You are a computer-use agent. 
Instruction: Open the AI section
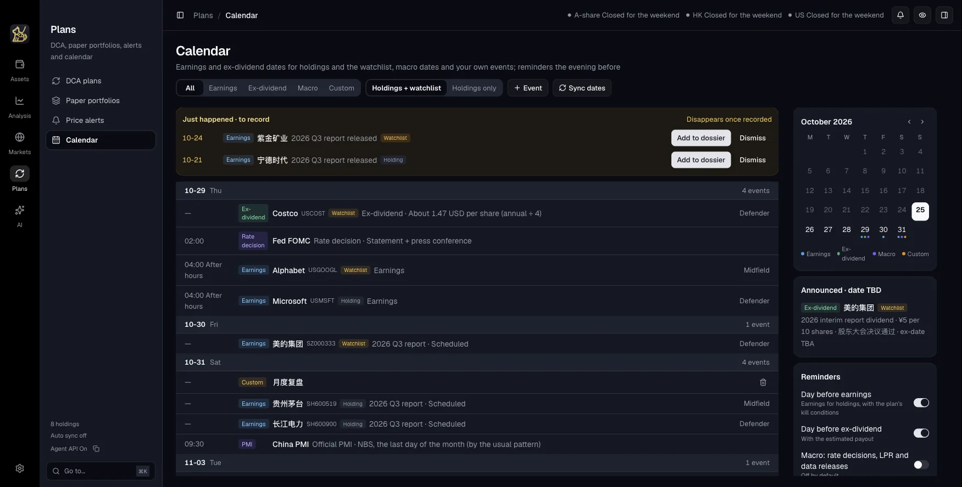point(20,216)
